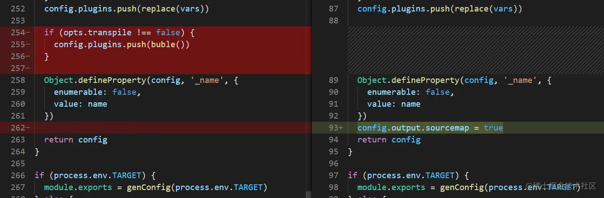Click 'return config' in right pane
This screenshot has height=198, width=604.
pos(389,140)
